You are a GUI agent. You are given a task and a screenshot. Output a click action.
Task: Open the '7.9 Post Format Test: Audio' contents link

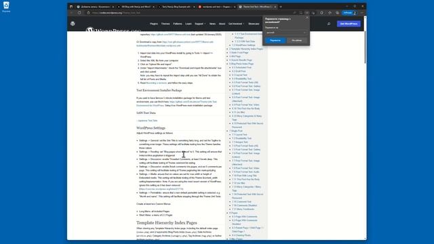(245, 172)
